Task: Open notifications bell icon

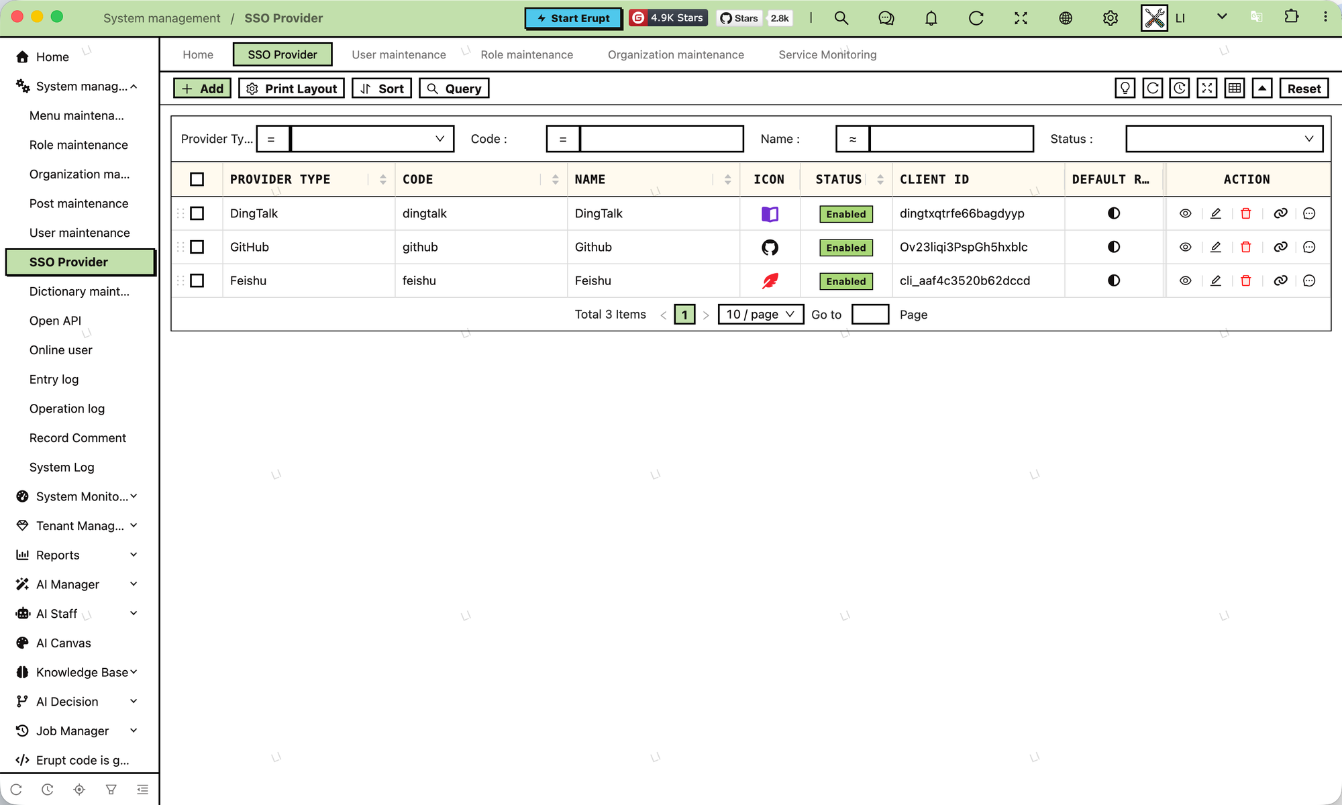Action: pyautogui.click(x=931, y=18)
